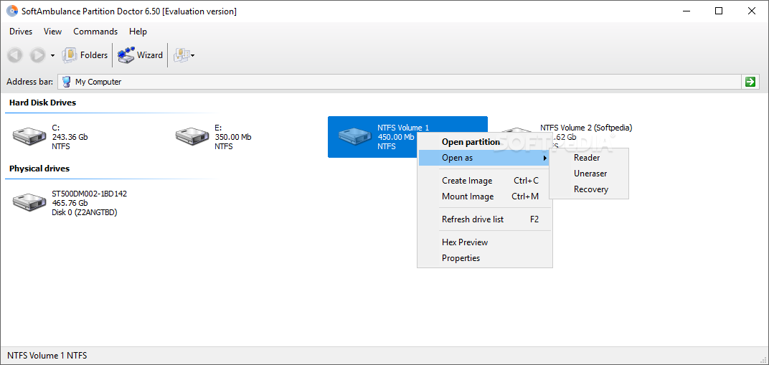Screen dimensions: 769x365
Task: Select the E: drive icon
Action: pyautogui.click(x=192, y=137)
